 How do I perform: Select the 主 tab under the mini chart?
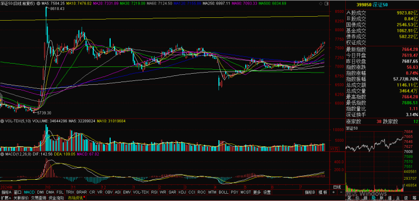click(x=398, y=198)
